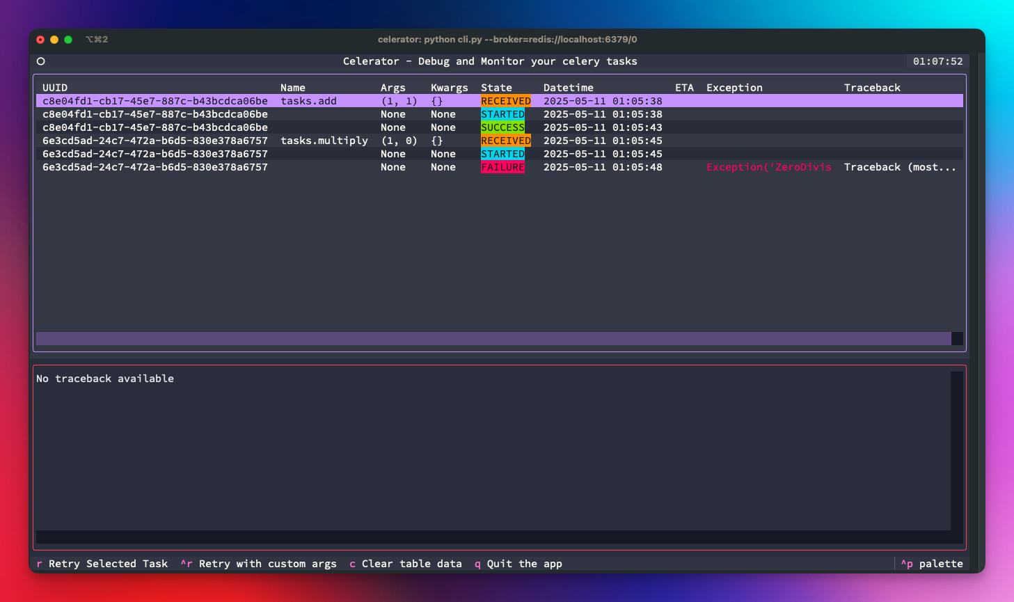Click the Kwargs column header
The image size is (1014, 602).
click(450, 88)
